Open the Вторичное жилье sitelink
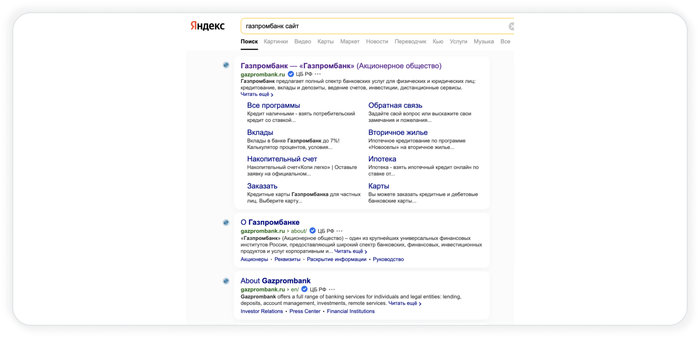Viewport: 700px width, 338px height. tap(398, 133)
